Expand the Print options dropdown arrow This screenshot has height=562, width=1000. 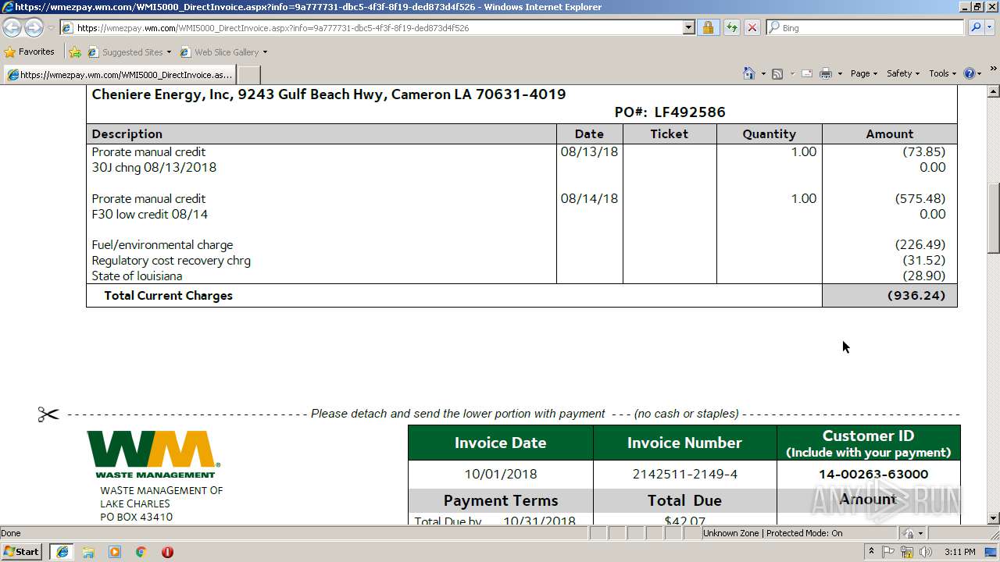click(x=840, y=73)
